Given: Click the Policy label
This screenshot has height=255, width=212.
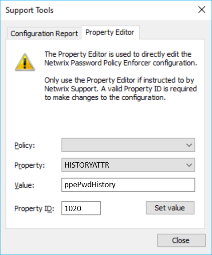Looking at the screenshot, I should pyautogui.click(x=25, y=145).
